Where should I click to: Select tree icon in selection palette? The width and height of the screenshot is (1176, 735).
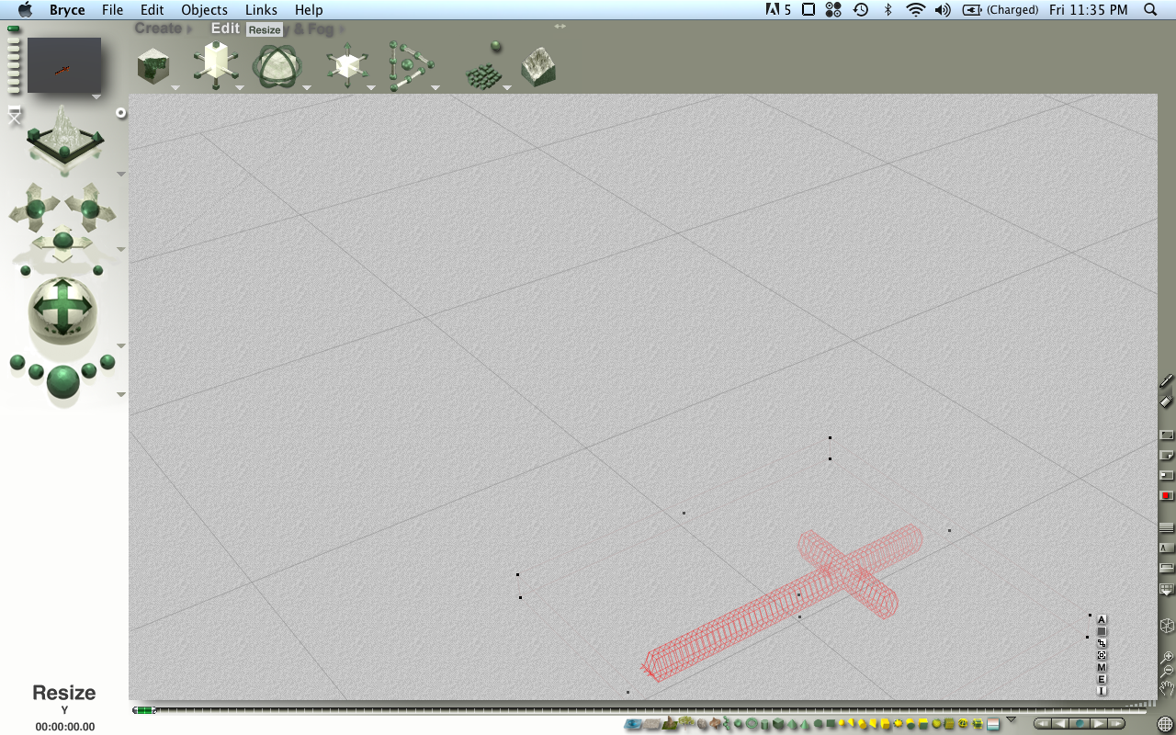pyautogui.click(x=686, y=723)
